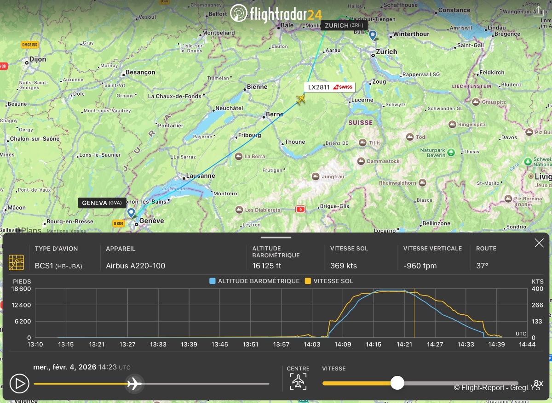Click the share icon in top right corner
The height and width of the screenshot is (403, 552).
(538, 11)
